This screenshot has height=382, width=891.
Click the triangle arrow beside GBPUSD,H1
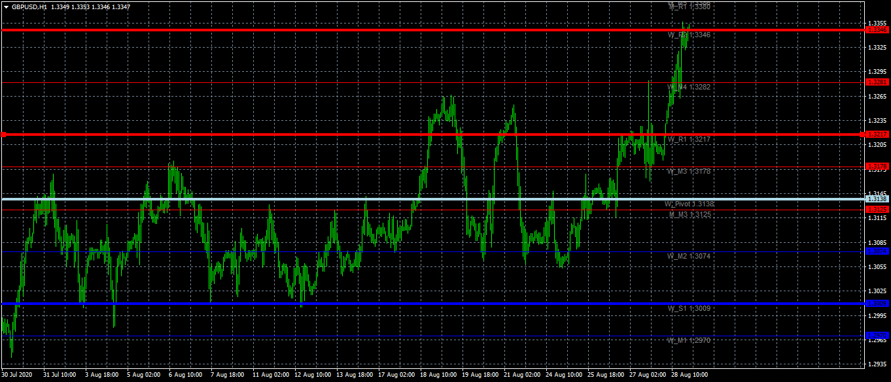(x=6, y=7)
